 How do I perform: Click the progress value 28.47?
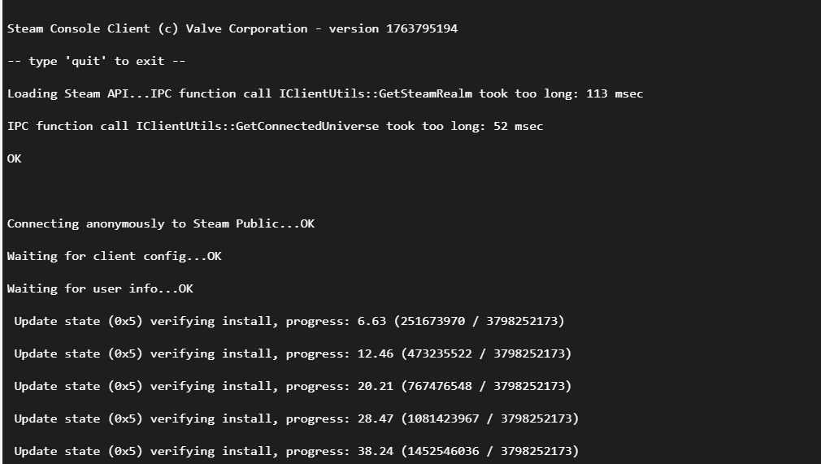[x=376, y=418]
